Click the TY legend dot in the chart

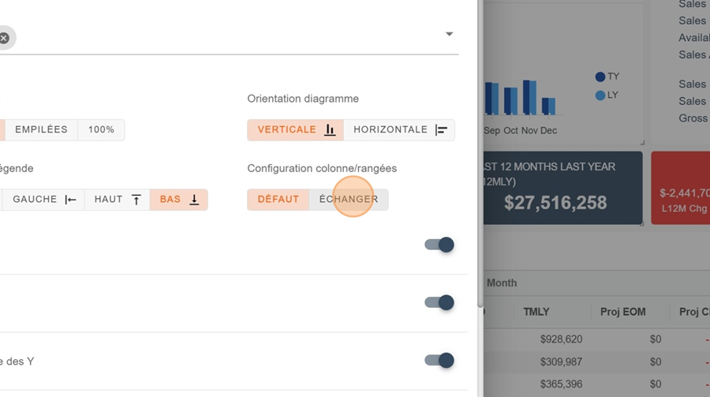[600, 77]
